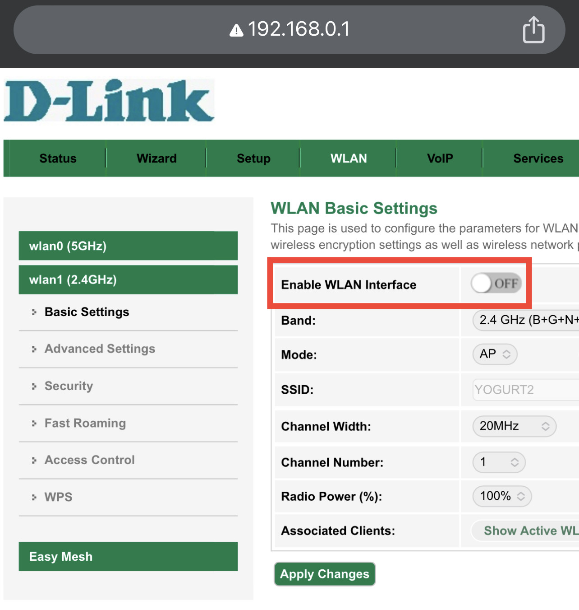Open the Channel Width 20MHz dropdown
The height and width of the screenshot is (610, 579).
(514, 426)
